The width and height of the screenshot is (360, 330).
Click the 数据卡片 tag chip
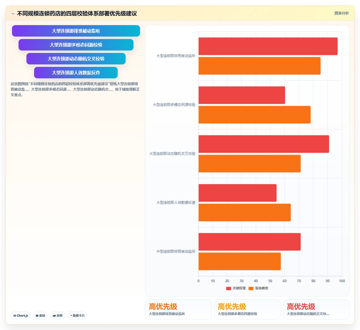[x=77, y=316]
